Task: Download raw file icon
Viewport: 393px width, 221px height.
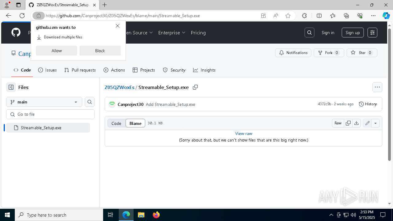Action: pos(356,123)
